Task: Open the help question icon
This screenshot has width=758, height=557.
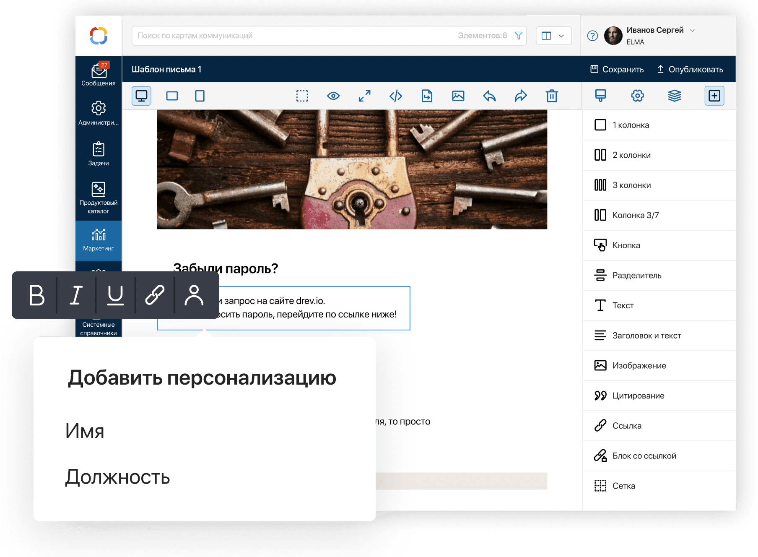Action: point(592,36)
